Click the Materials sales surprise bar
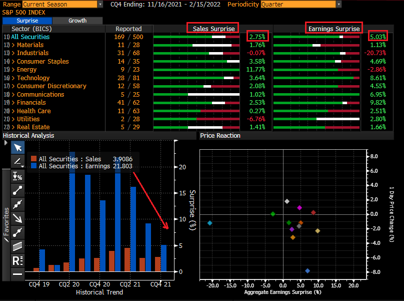The image size is (404, 301). [x=196, y=45]
